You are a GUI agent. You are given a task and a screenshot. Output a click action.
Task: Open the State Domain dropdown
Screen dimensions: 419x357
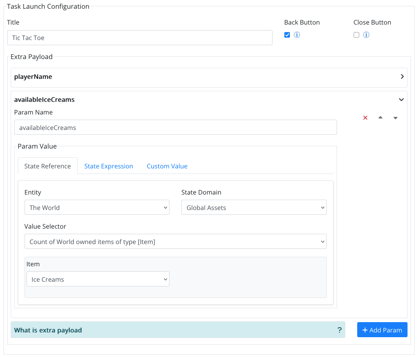253,208
